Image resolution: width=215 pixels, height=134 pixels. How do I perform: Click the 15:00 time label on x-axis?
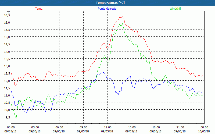coord(132,127)
